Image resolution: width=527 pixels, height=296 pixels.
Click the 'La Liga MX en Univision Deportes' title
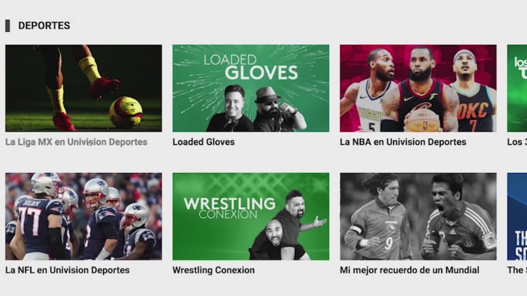76,142
